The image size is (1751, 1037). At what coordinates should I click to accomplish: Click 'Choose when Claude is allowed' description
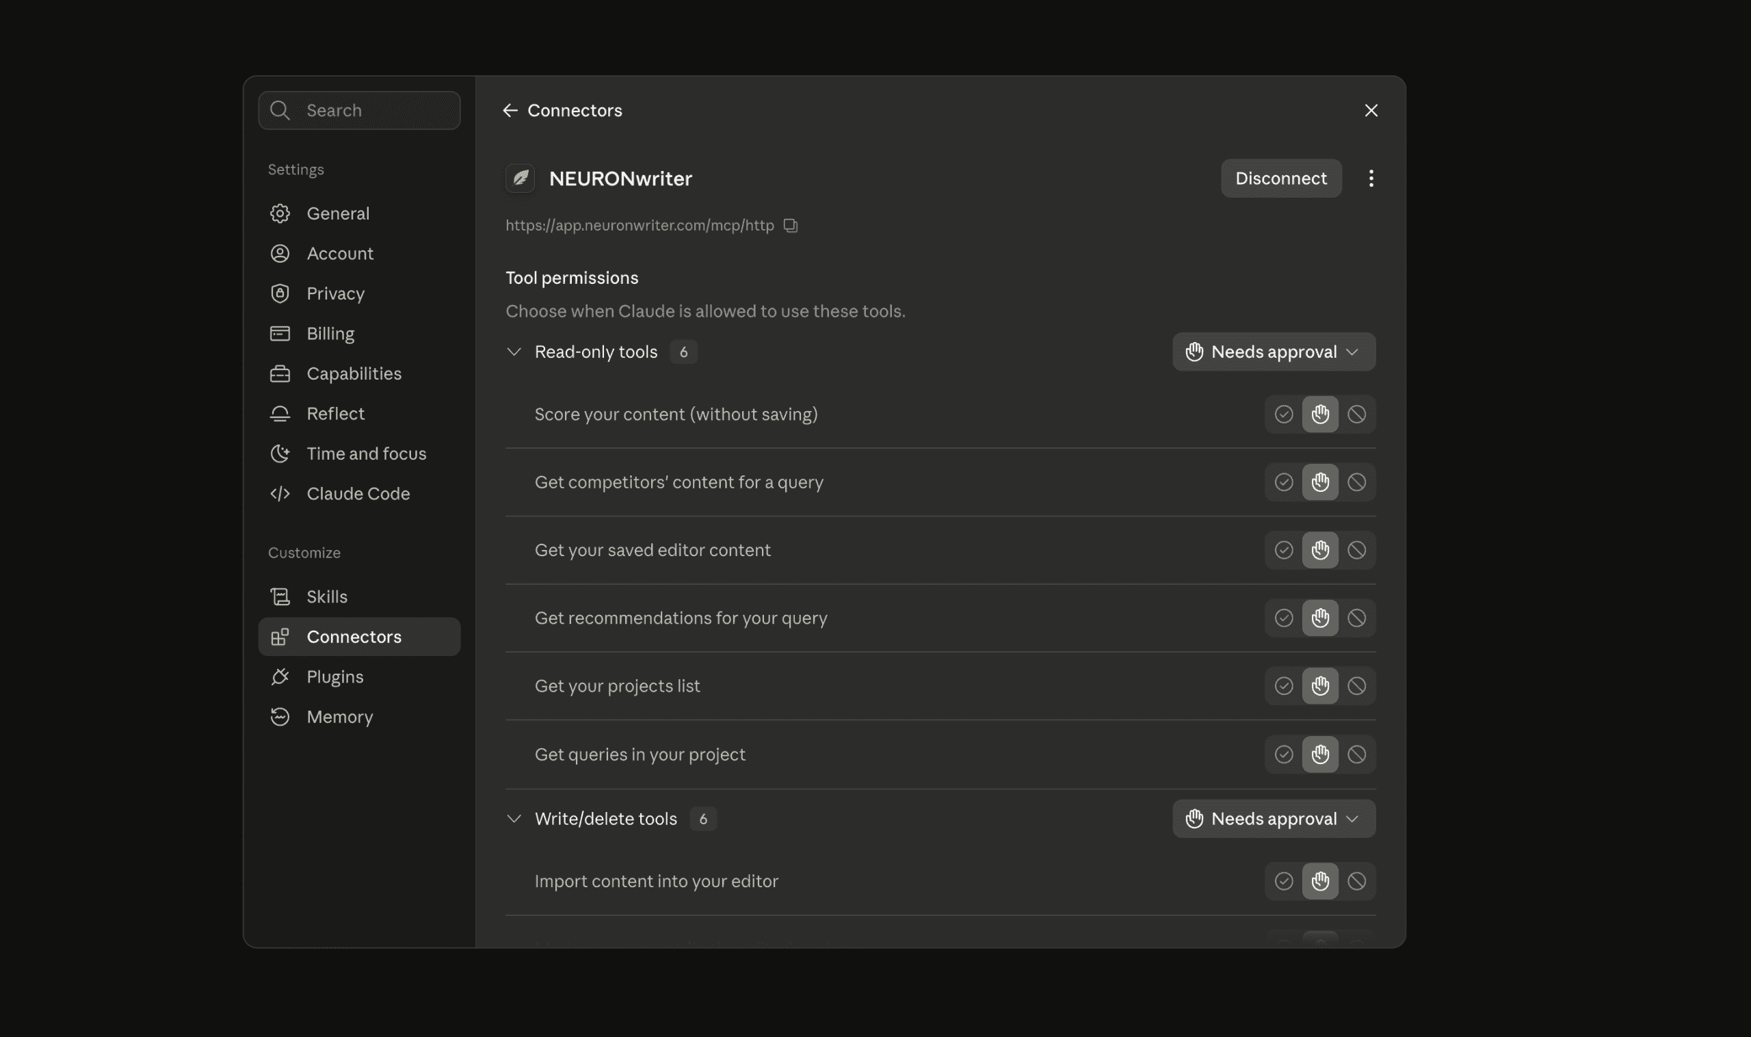click(705, 311)
